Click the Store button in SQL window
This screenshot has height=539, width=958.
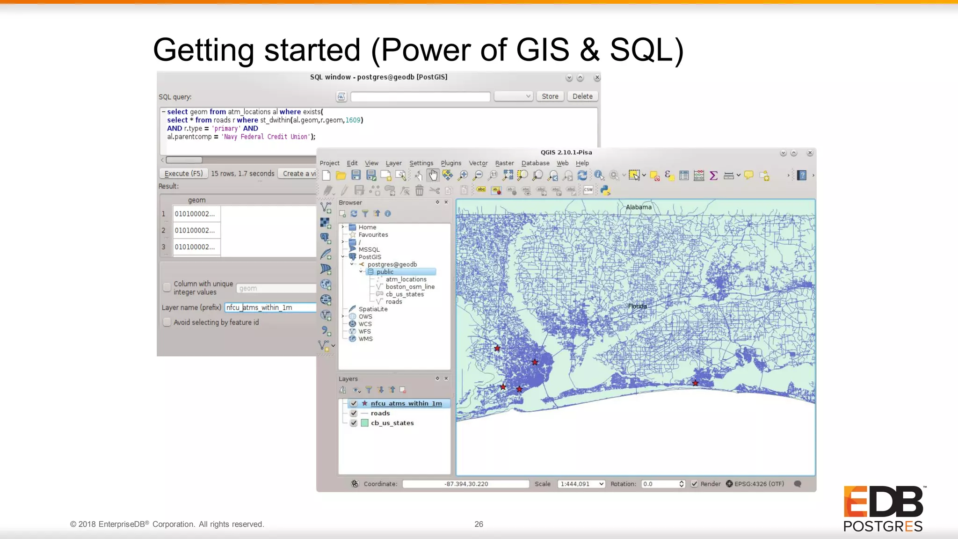click(550, 96)
